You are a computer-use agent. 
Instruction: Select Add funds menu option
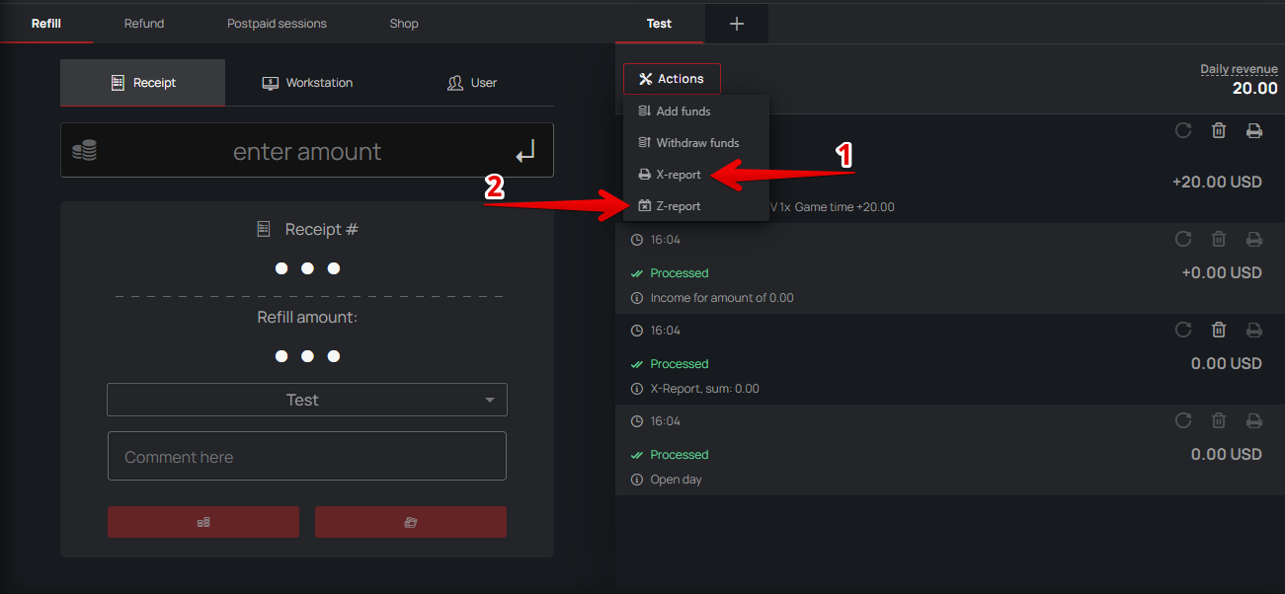tap(683, 111)
